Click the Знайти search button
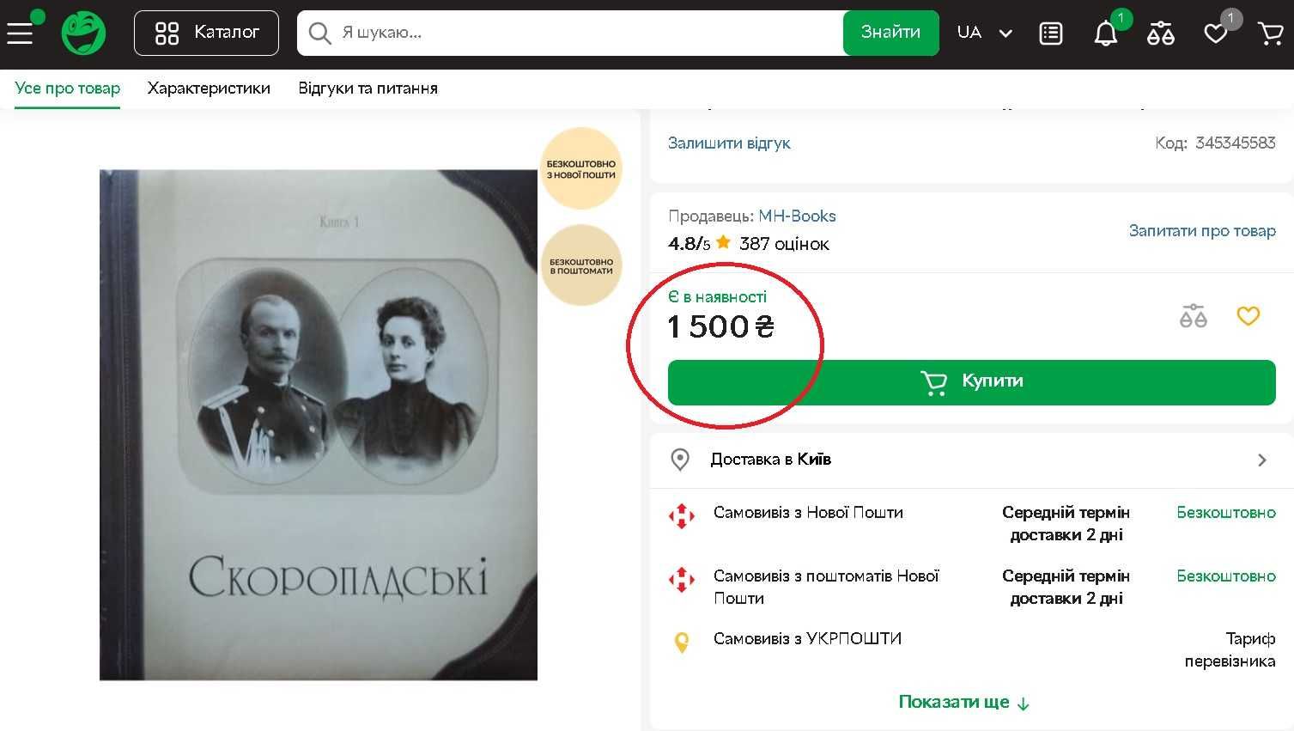 click(890, 33)
